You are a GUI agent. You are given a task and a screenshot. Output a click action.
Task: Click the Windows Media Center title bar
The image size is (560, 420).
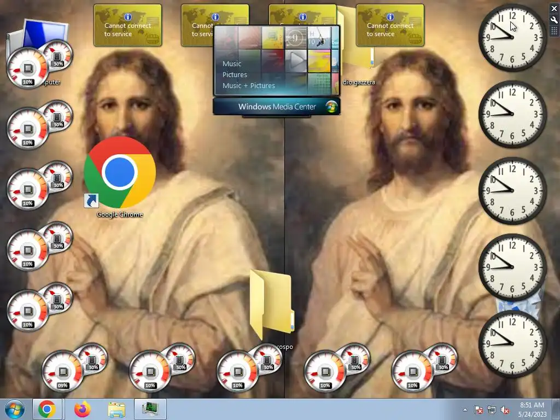click(277, 107)
